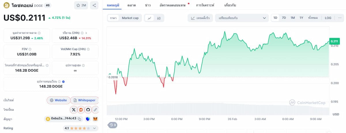
Task: Select the line chart view icon
Action: (149, 18)
